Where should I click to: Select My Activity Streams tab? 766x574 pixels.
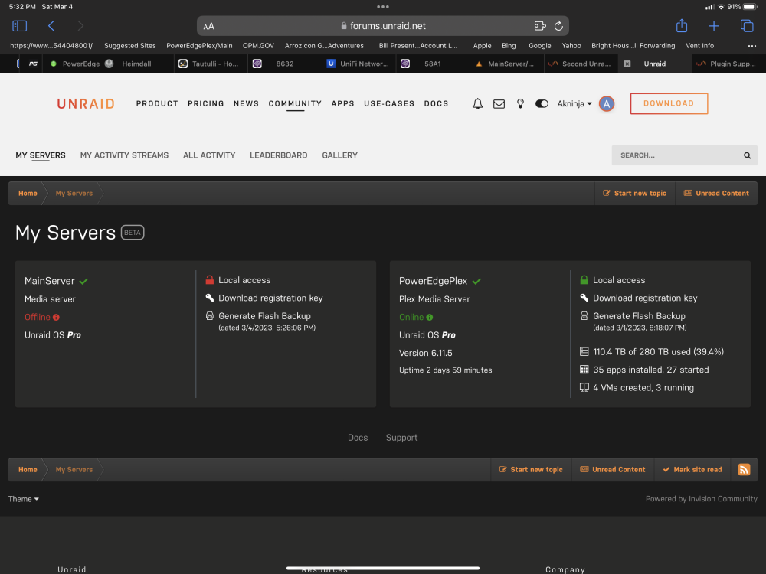124,155
